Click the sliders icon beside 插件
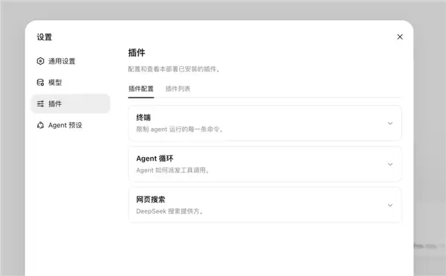This screenshot has height=276, width=446. pos(40,103)
